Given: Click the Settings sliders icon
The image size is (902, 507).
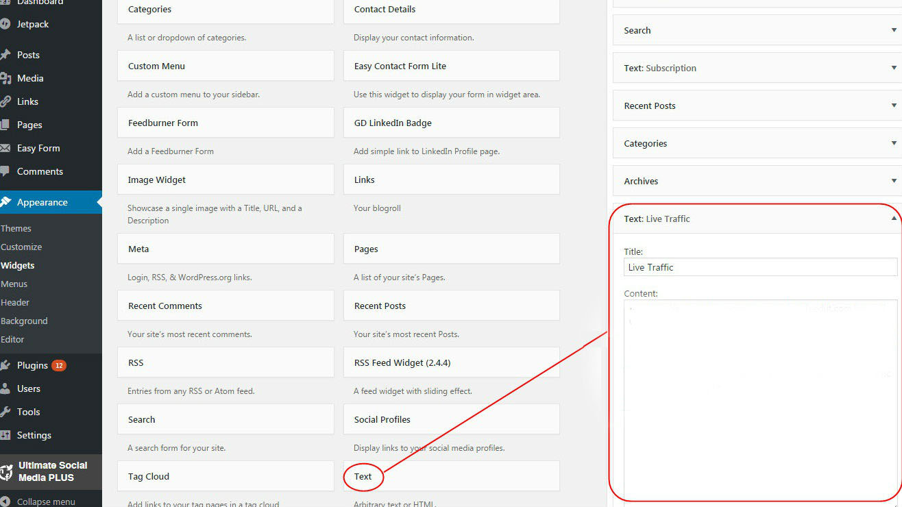Looking at the screenshot, I should pyautogui.click(x=5, y=435).
